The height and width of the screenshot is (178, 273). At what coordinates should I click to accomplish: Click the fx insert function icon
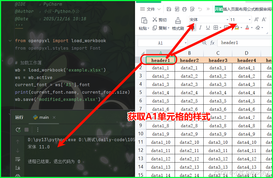pyautogui.click(x=212, y=43)
